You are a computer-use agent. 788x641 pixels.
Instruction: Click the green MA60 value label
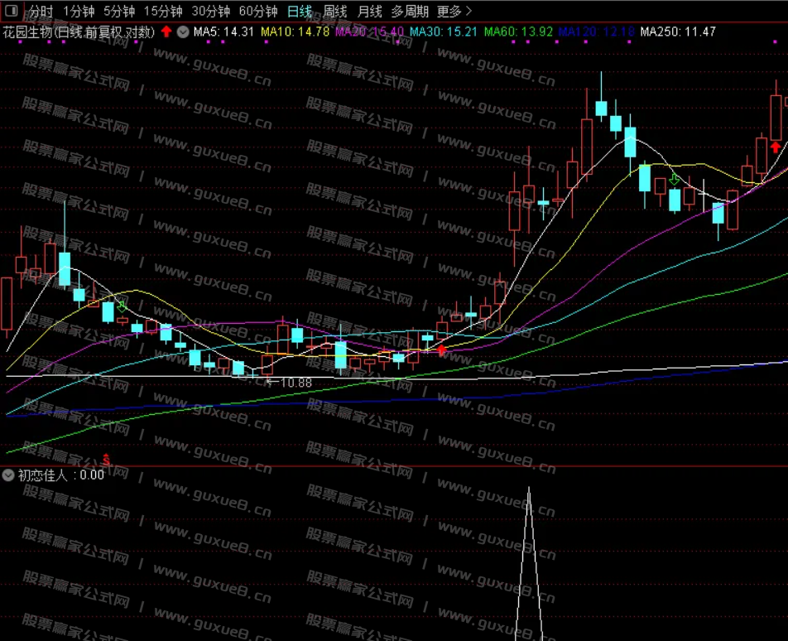[x=517, y=31]
